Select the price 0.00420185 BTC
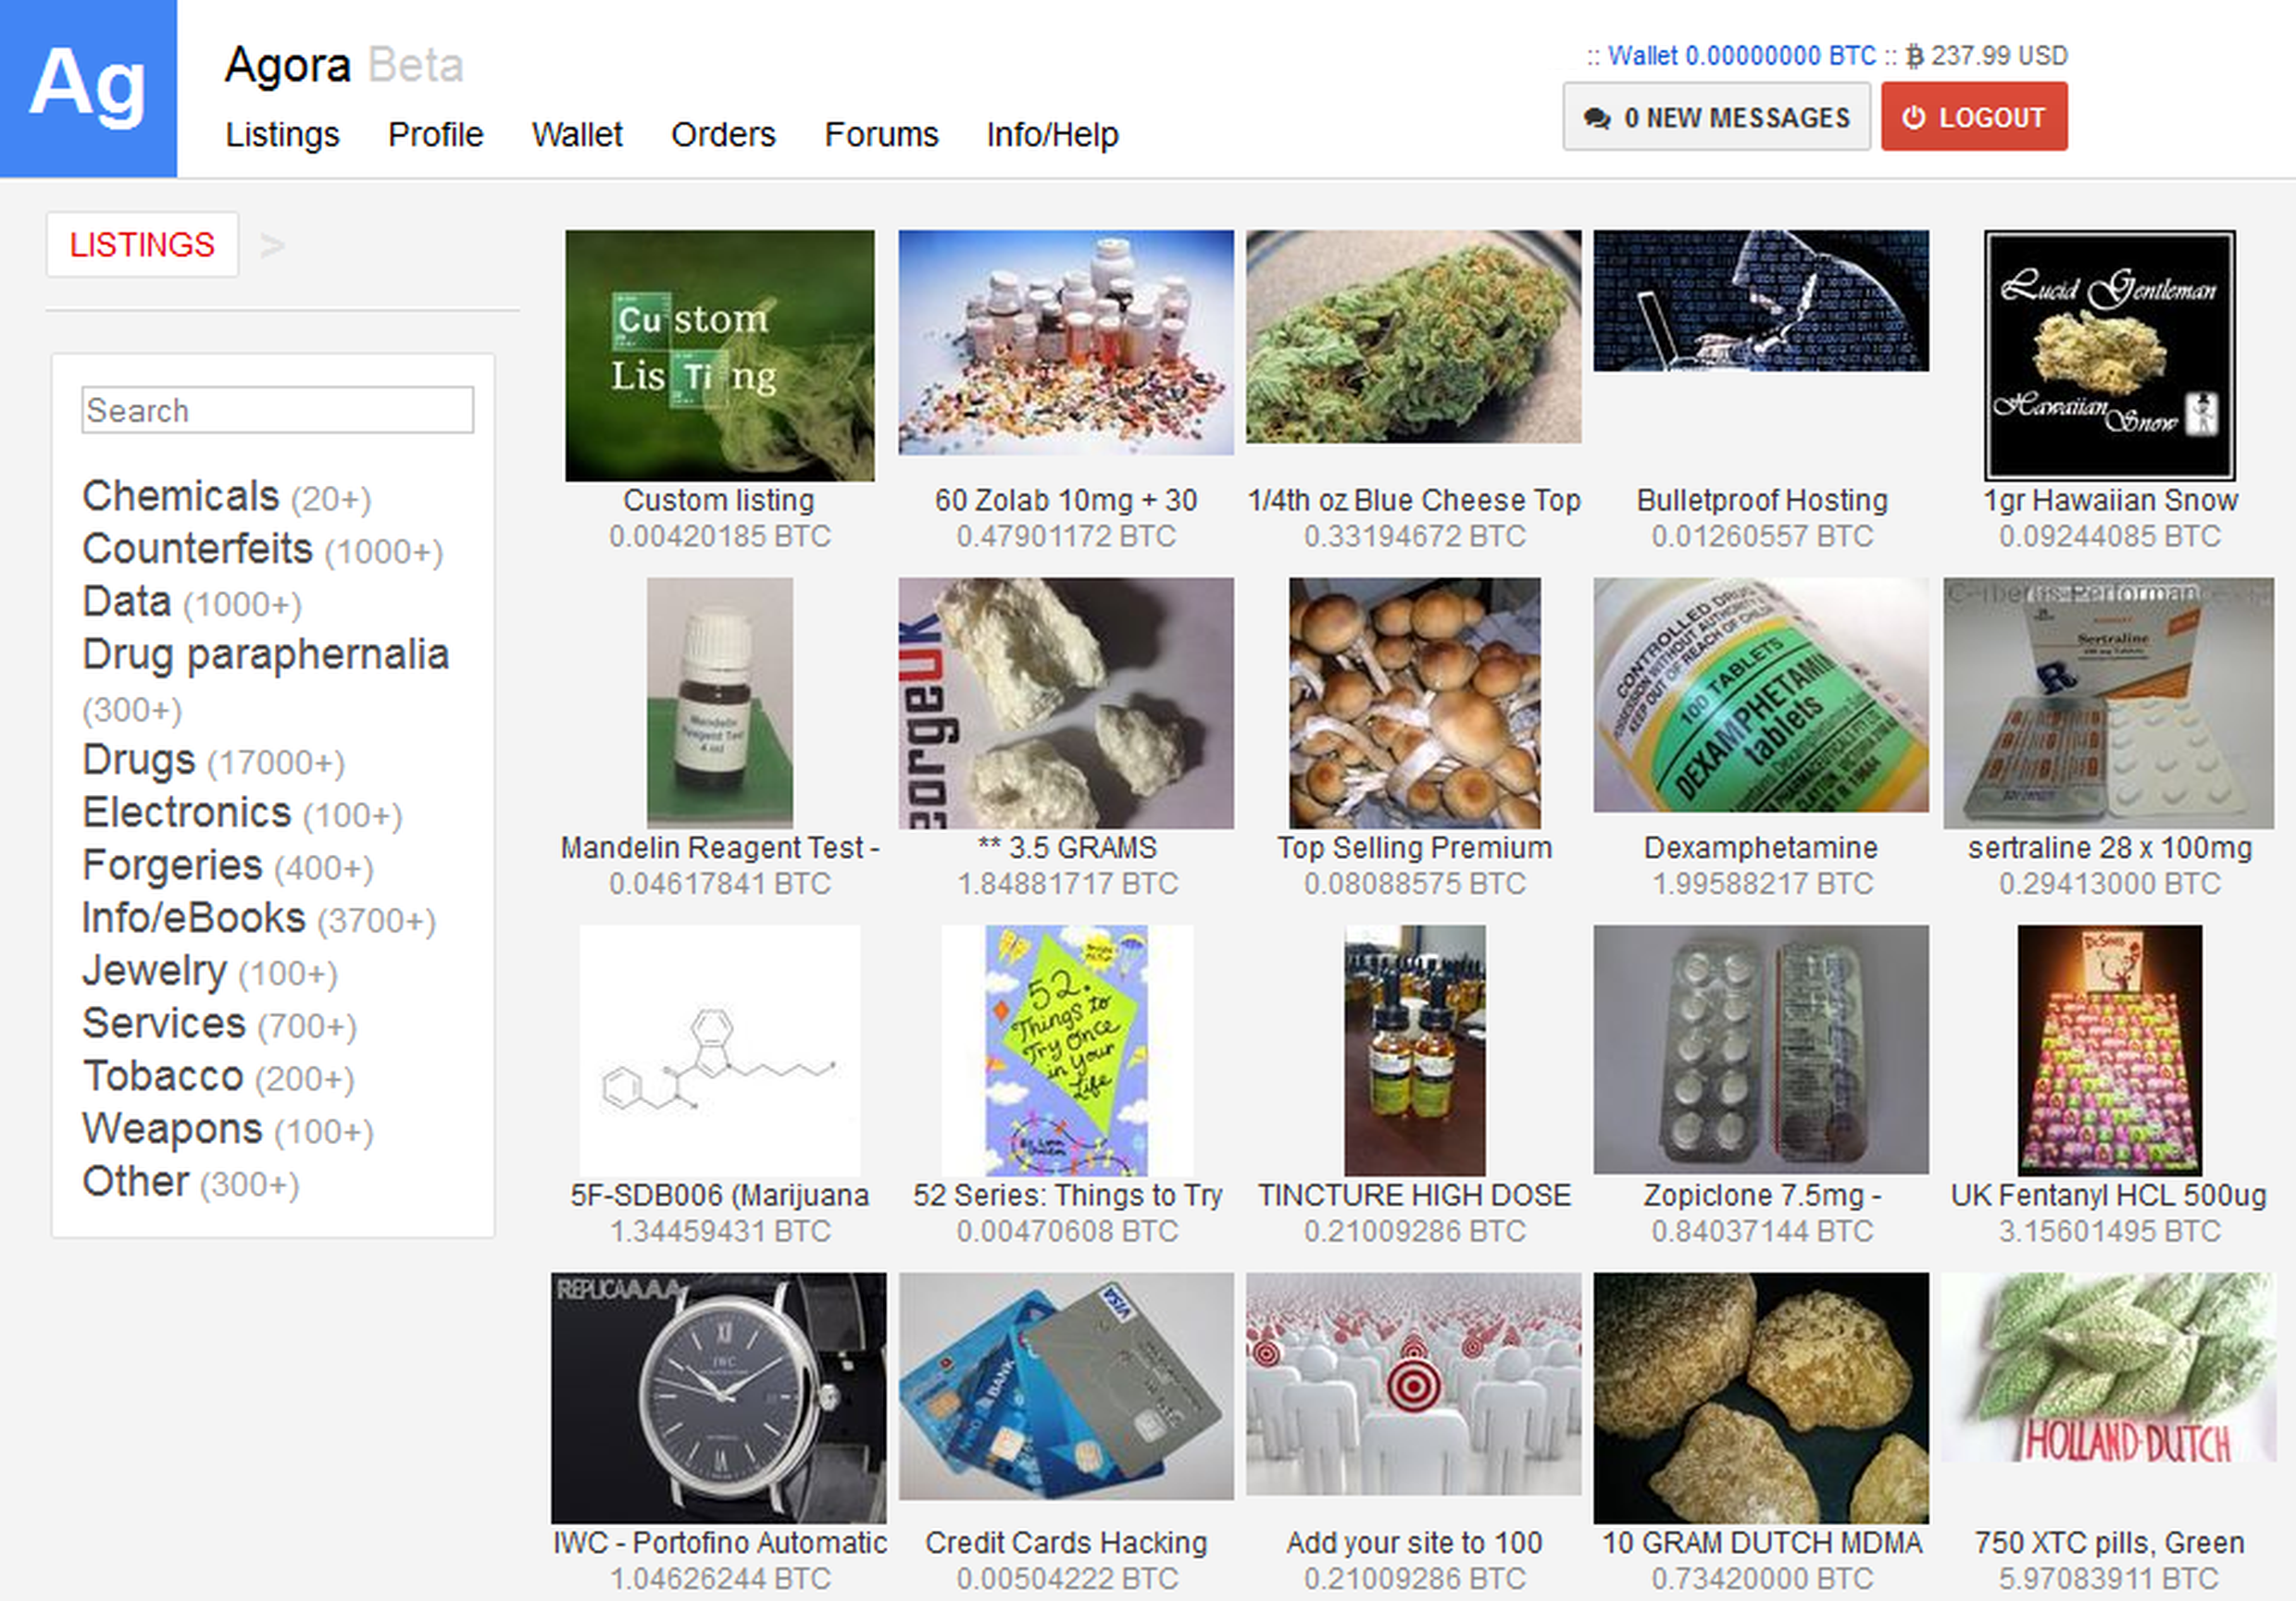 click(x=720, y=537)
